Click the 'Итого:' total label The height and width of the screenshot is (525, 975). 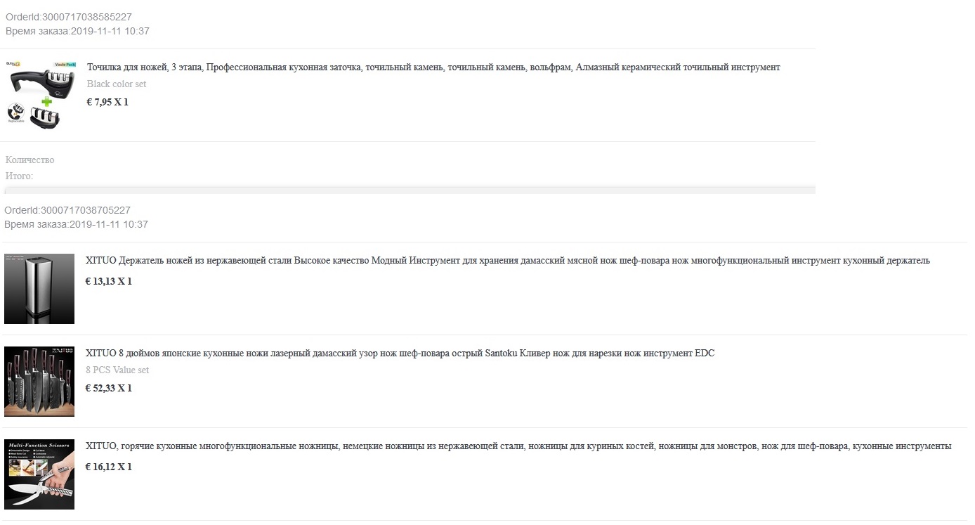(20, 176)
